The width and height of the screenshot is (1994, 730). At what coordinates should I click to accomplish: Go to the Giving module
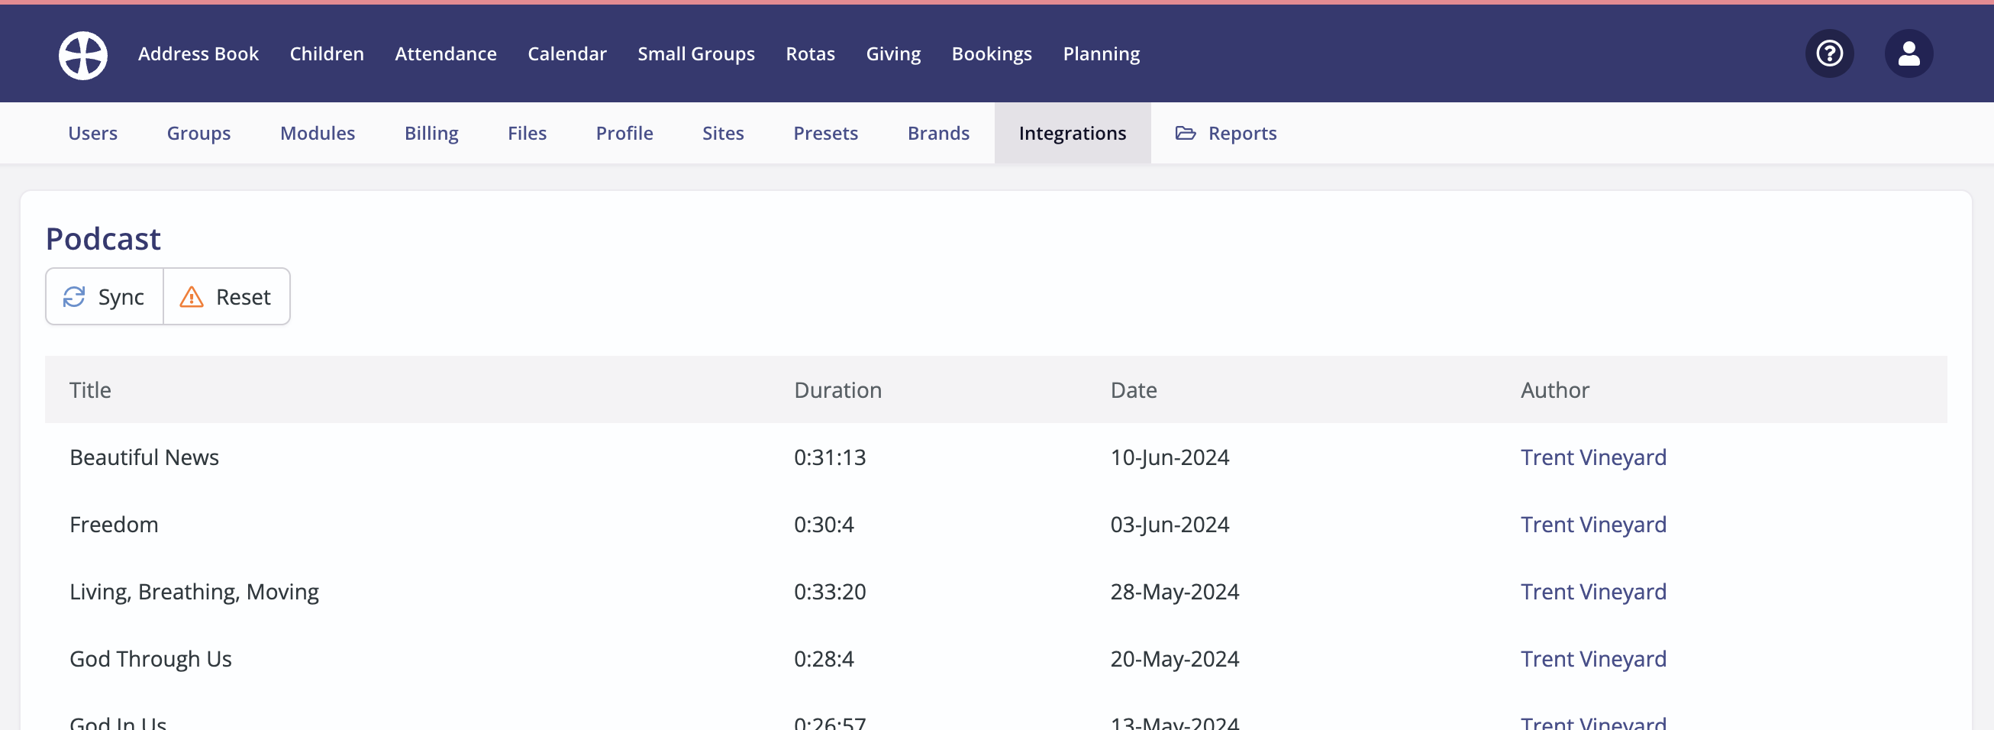point(893,53)
